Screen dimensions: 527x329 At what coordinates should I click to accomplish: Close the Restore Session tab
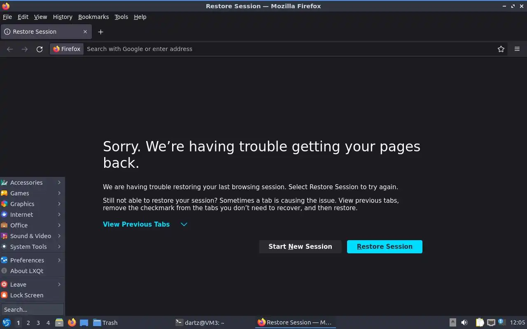coord(85,32)
